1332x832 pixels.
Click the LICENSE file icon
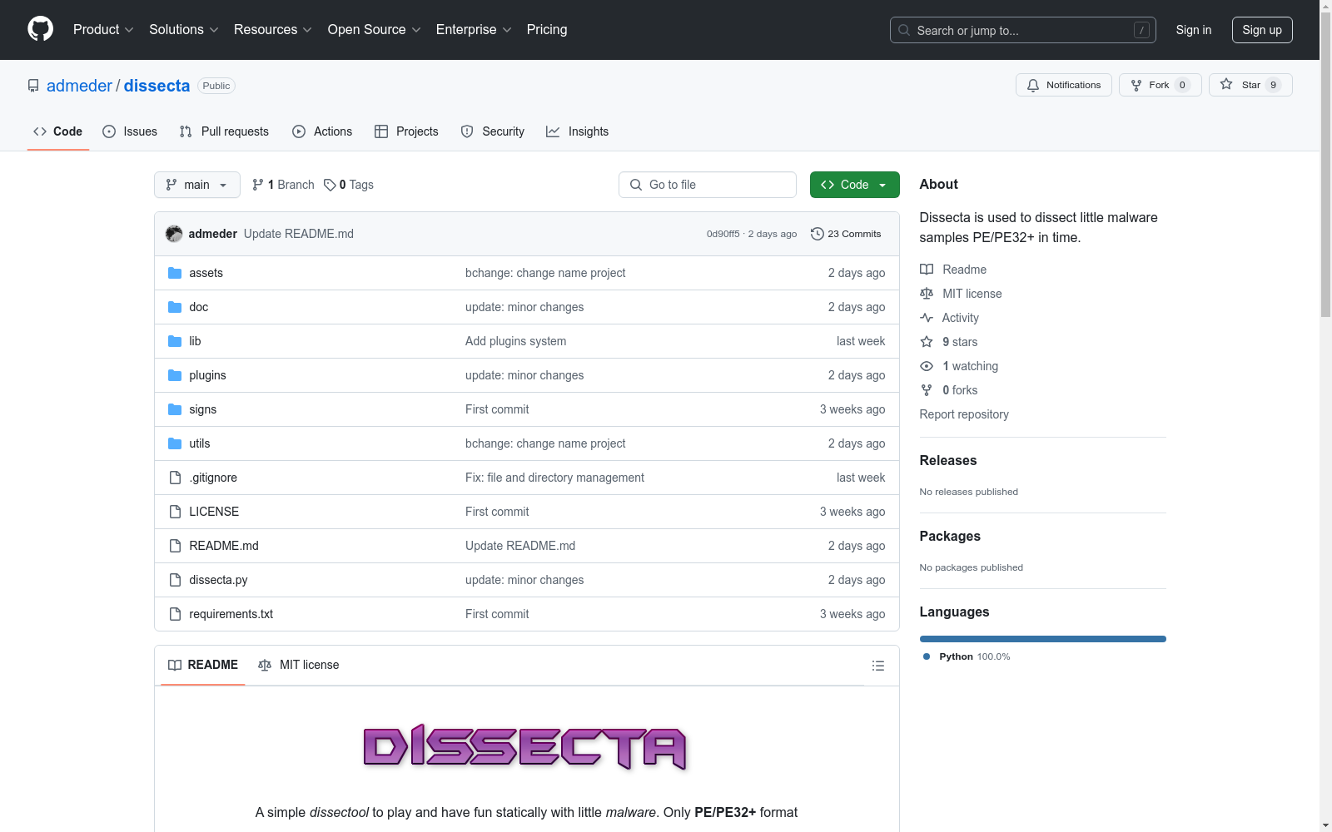[175, 512]
